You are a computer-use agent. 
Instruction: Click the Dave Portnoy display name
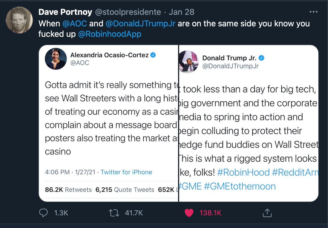point(65,12)
